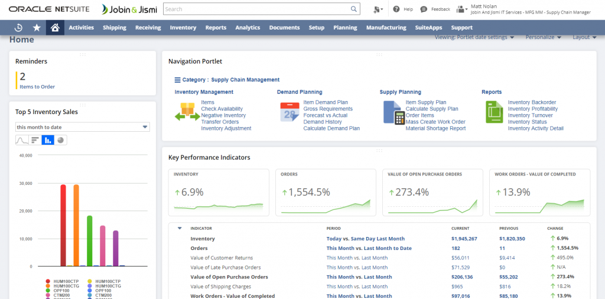Open the Inventory menu in navbar
This screenshot has height=299, width=605.
[183, 28]
